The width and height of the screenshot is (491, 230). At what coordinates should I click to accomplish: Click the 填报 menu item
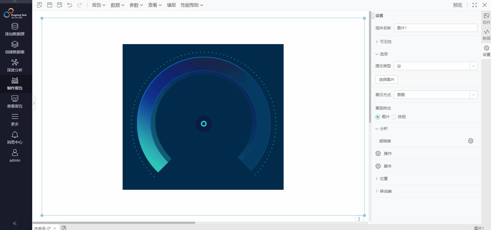[171, 5]
